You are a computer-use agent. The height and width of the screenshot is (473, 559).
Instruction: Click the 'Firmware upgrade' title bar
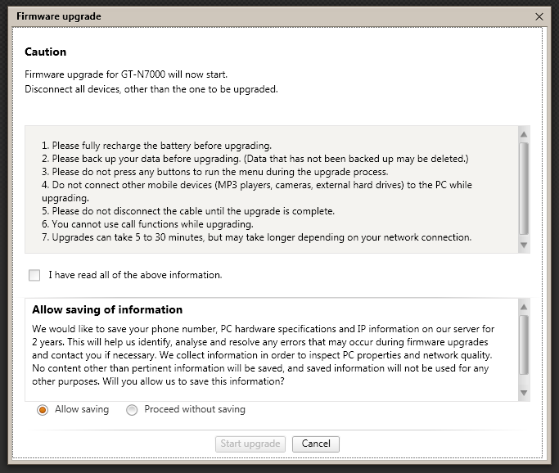pos(246,16)
